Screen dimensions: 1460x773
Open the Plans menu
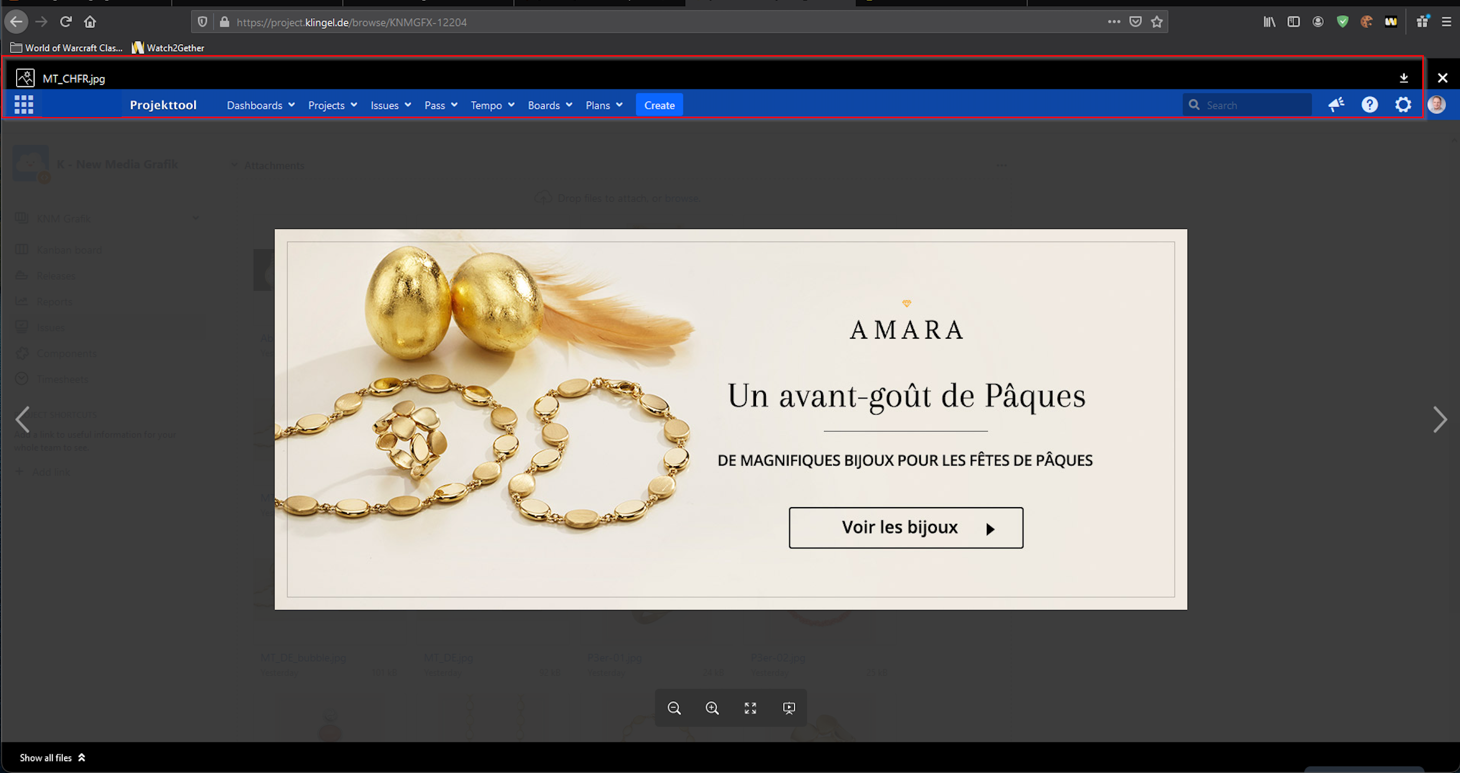[x=604, y=106]
